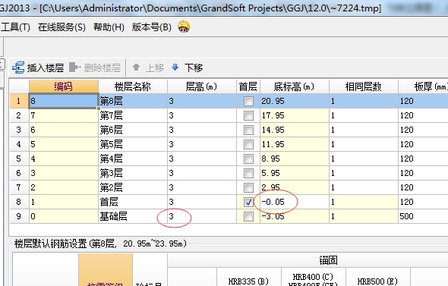Click the 楼层默认钢筋设置 section title

point(100,244)
